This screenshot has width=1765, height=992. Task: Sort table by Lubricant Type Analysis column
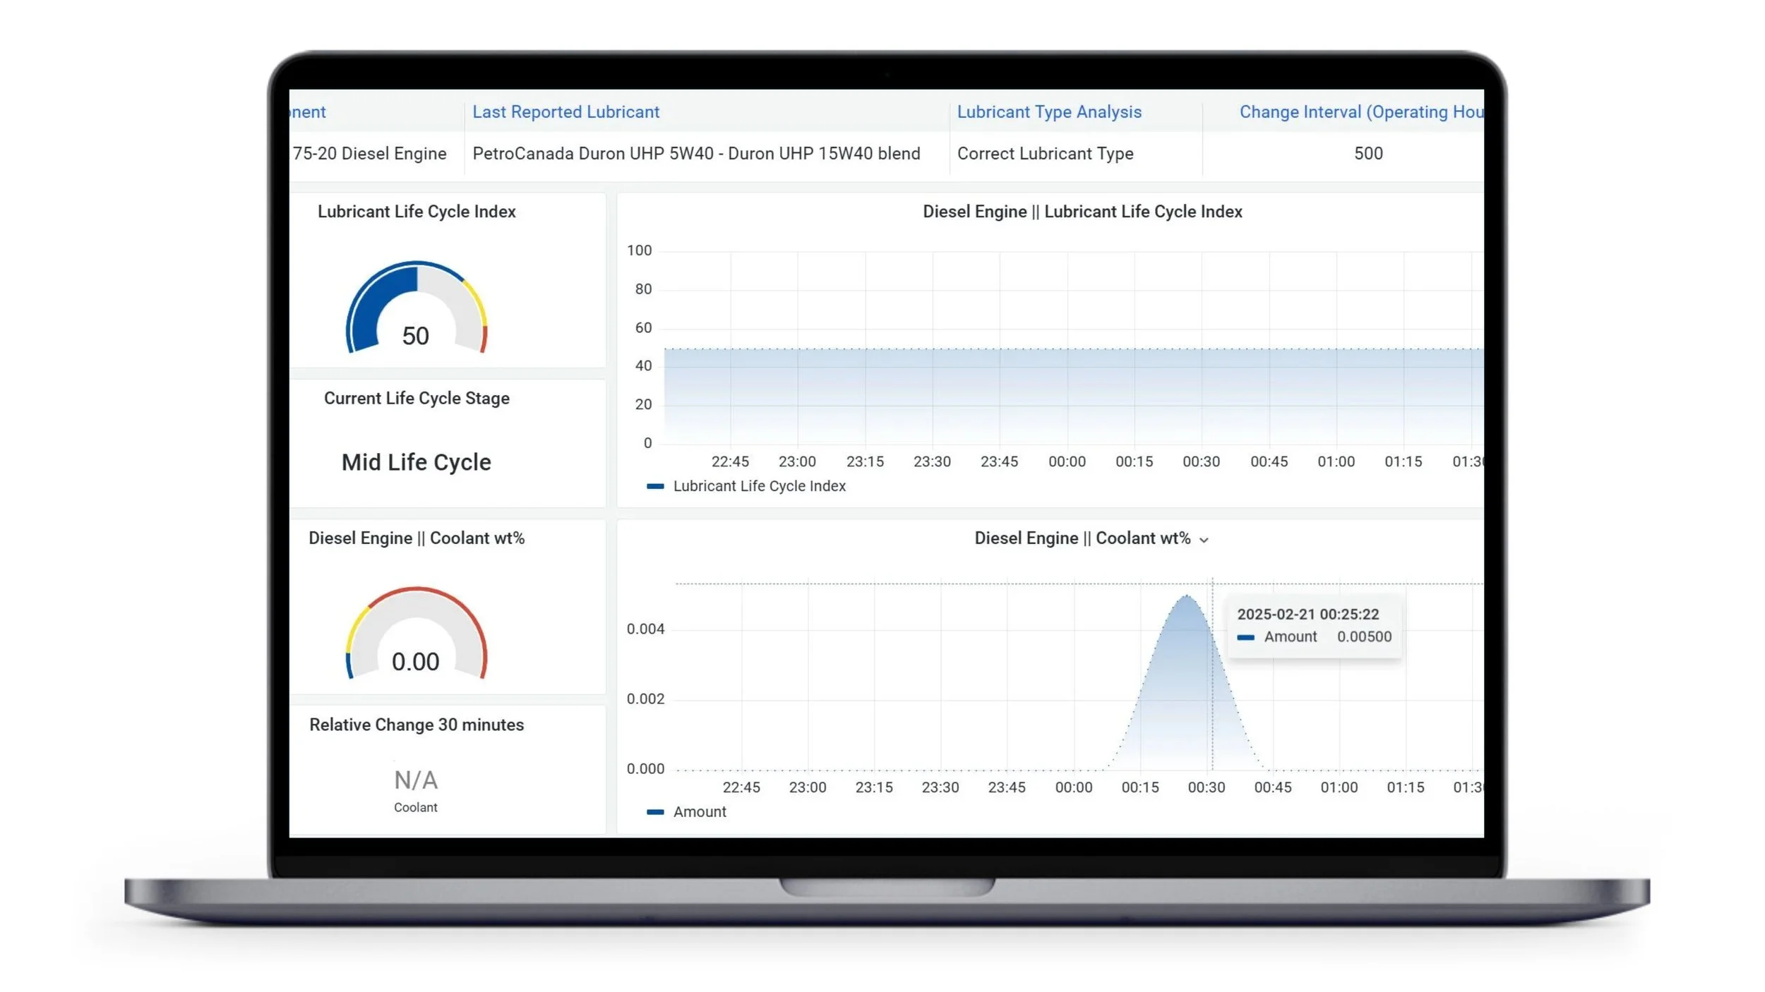pyautogui.click(x=1049, y=111)
